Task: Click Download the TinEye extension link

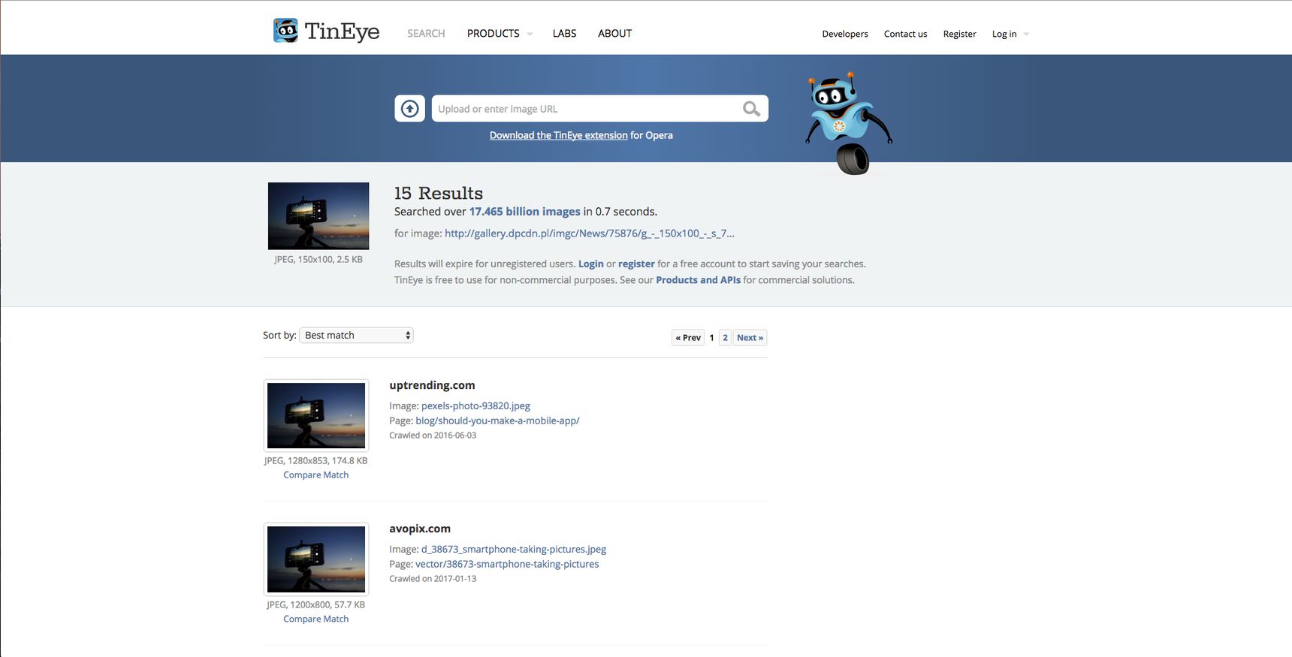Action: [x=558, y=135]
